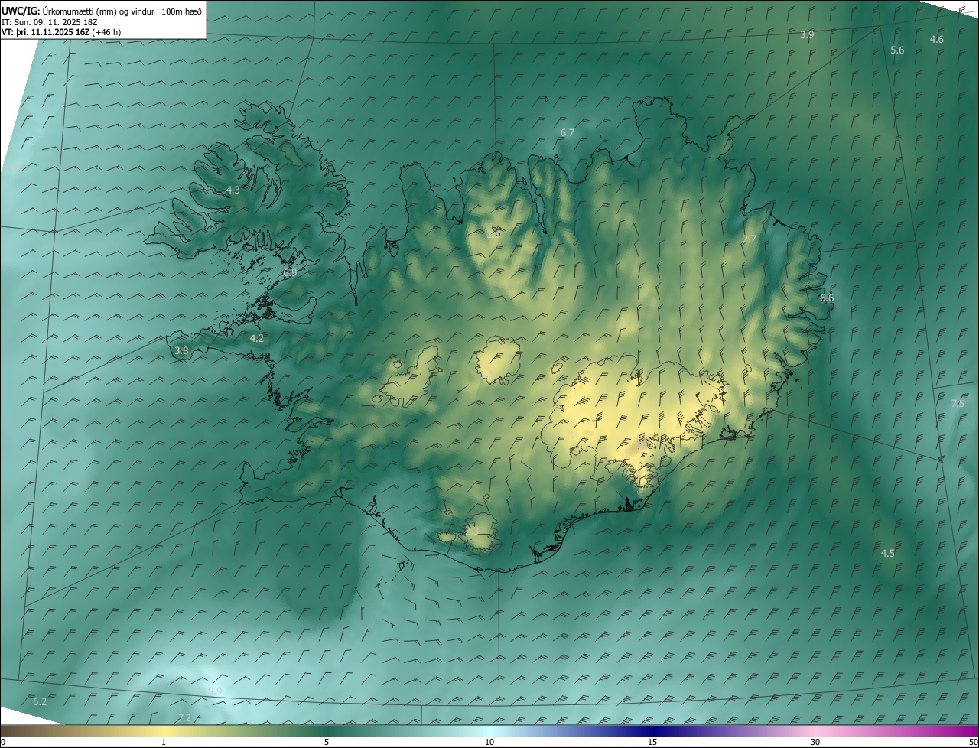Select the initial time line "IT: Sun. 09. 11. 2025 18Z"
Image resolution: width=979 pixels, height=748 pixels.
pos(50,22)
